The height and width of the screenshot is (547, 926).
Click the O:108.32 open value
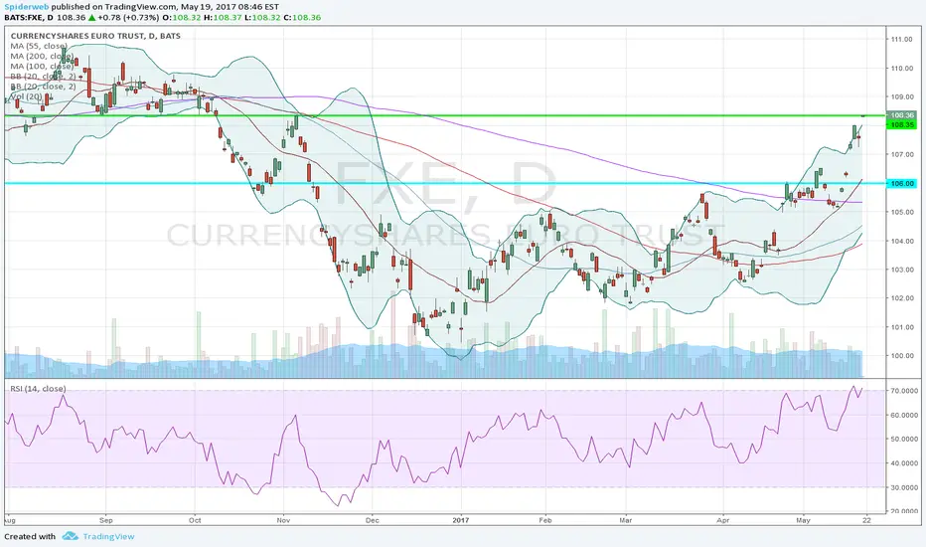[x=181, y=17]
